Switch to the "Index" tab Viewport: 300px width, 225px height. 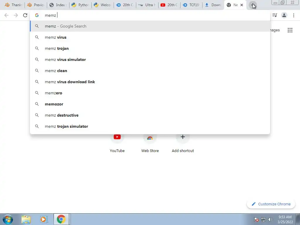point(58,5)
